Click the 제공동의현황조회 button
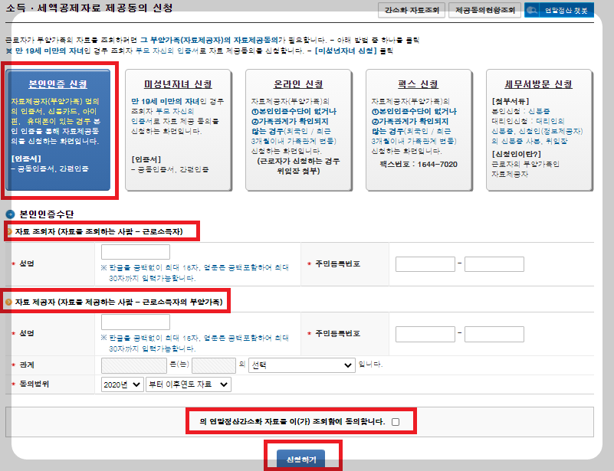The height and width of the screenshot is (471, 614). pos(484,9)
